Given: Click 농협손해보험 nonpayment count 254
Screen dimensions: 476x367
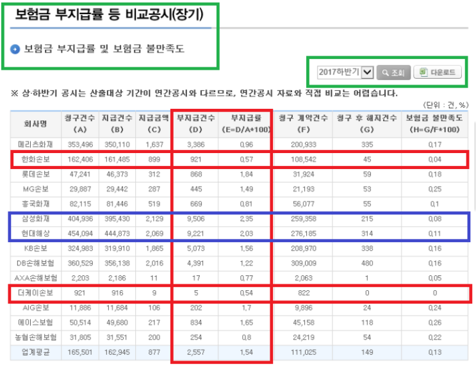Looking at the screenshot, I should click(x=196, y=338).
